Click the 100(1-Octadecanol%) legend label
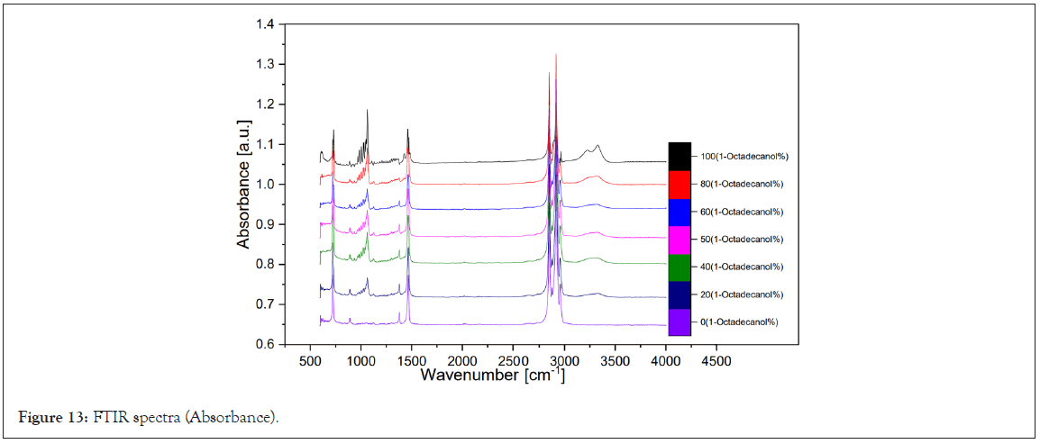The image size is (1040, 444). point(744,157)
